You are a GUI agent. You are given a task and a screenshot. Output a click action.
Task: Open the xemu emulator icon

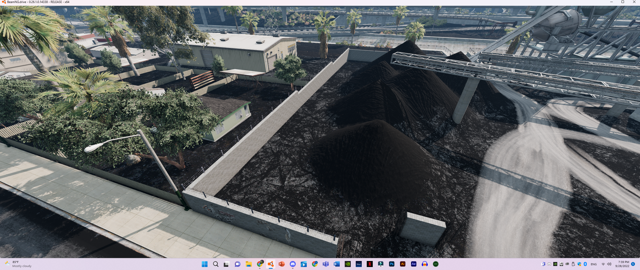pyautogui.click(x=435, y=264)
